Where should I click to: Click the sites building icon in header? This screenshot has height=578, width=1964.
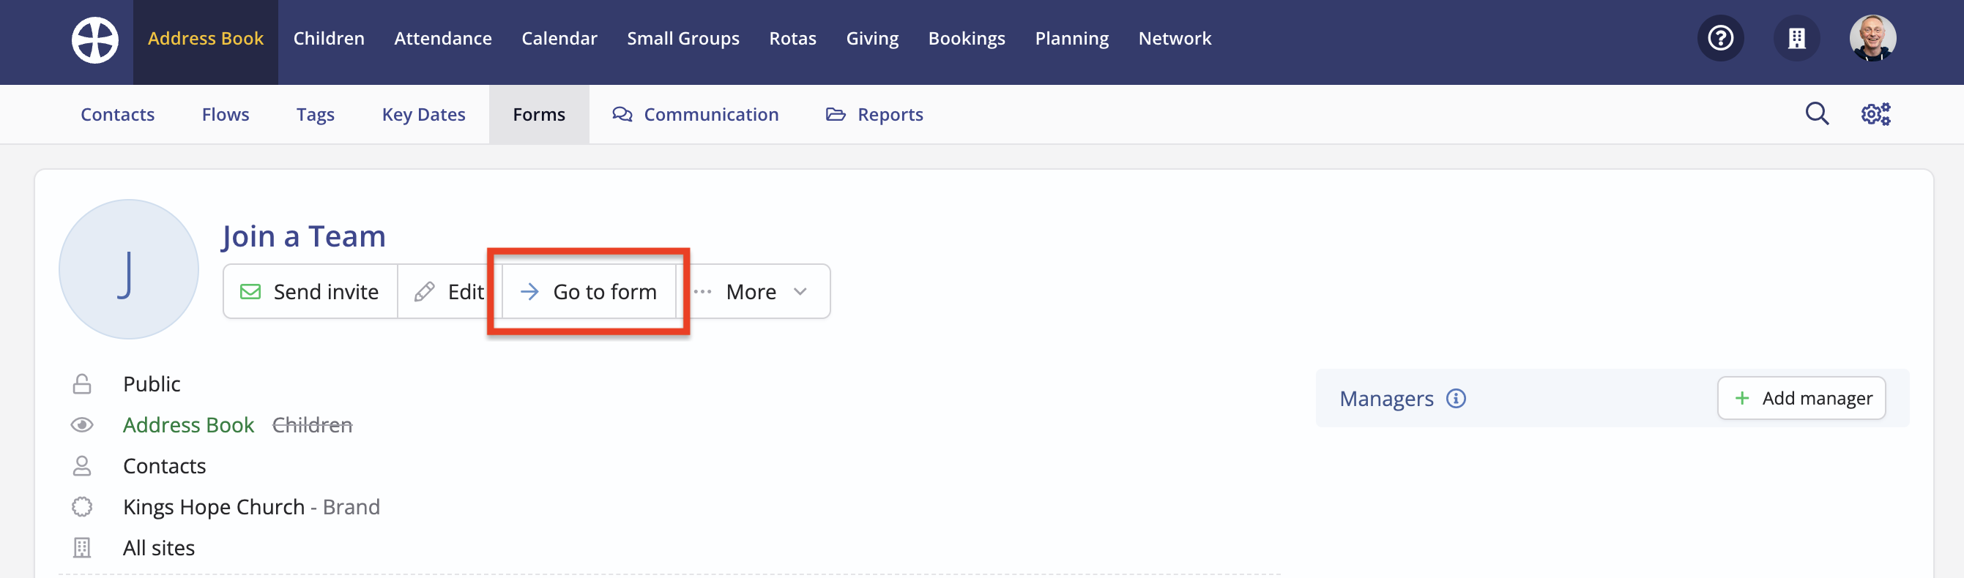(1796, 38)
